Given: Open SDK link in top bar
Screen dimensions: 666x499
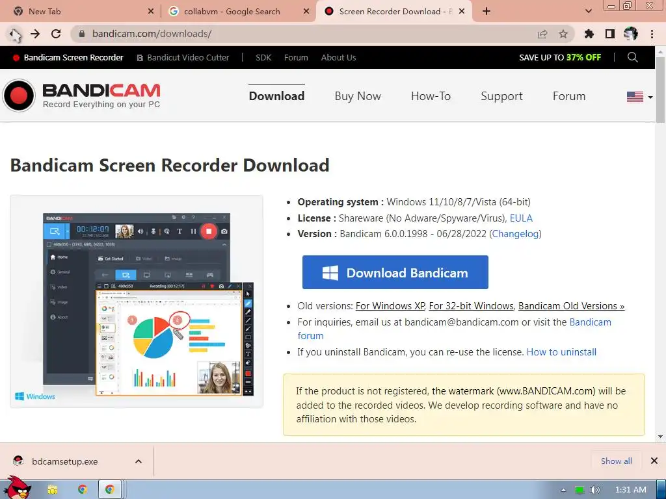Looking at the screenshot, I should point(263,58).
